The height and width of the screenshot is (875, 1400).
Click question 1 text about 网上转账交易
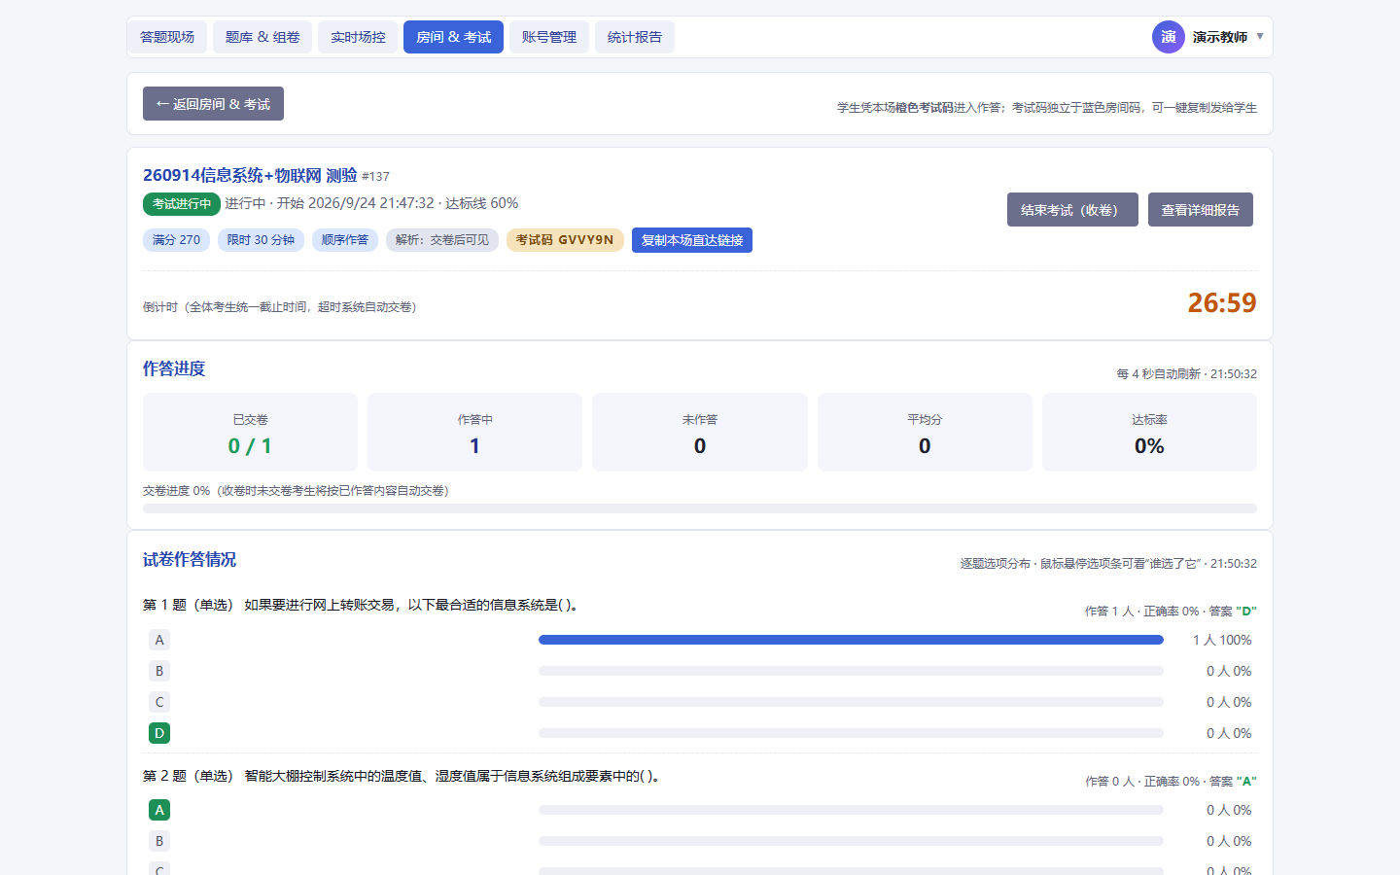[x=413, y=605]
